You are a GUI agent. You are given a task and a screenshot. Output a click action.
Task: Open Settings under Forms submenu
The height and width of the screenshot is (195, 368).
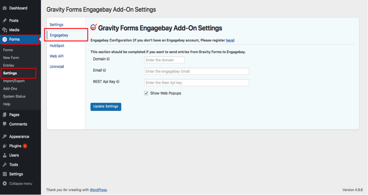tap(10, 73)
